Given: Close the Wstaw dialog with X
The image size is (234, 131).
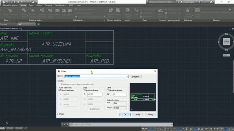Looking at the screenshot, I should click(x=155, y=71).
